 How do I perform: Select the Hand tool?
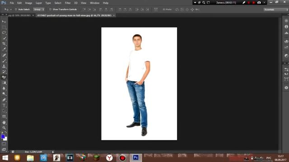coord(4,122)
